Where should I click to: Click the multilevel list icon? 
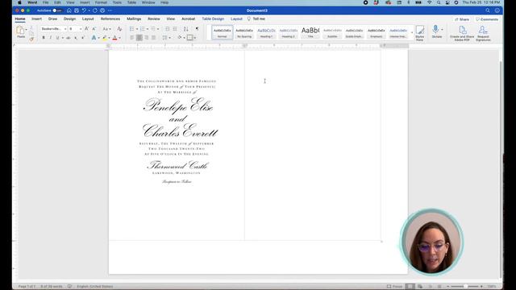(x=153, y=29)
